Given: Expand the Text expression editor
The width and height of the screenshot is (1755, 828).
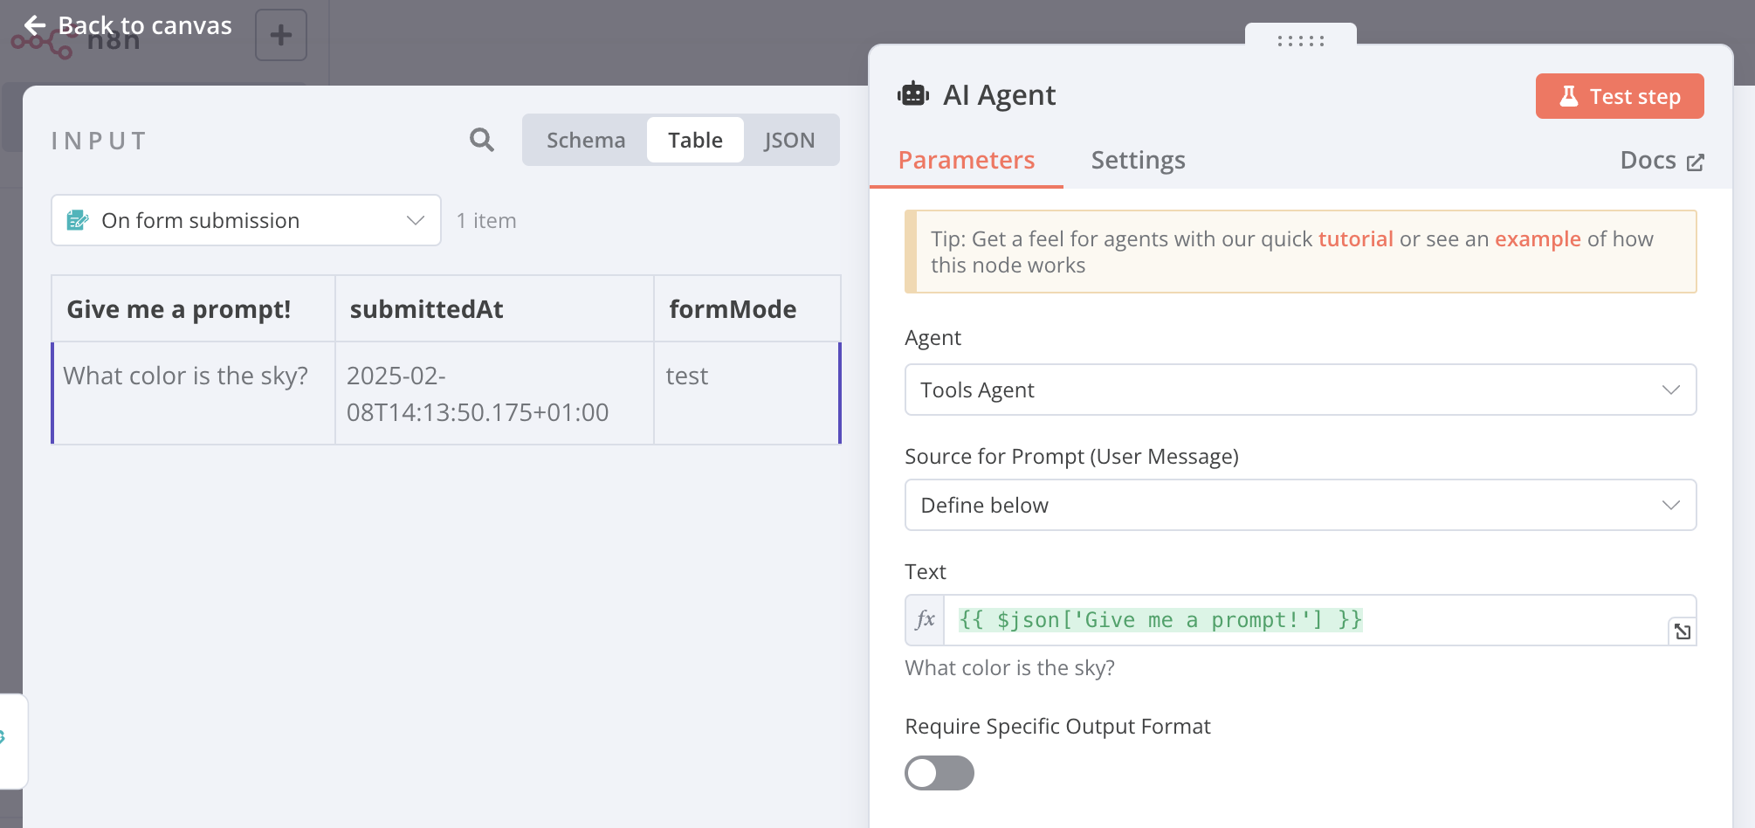Looking at the screenshot, I should click(x=1682, y=631).
